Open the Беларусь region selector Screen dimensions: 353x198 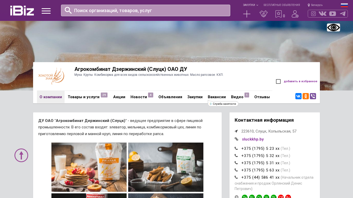[x=317, y=5]
